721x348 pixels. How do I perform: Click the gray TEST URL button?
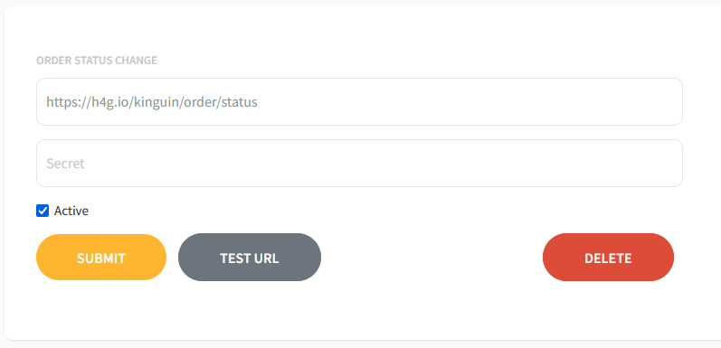(x=250, y=258)
